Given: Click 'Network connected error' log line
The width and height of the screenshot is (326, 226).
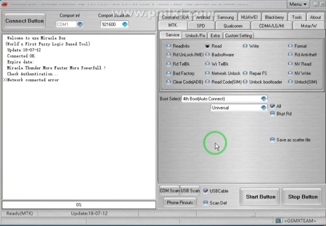Looking at the screenshot, I should click(x=33, y=80).
